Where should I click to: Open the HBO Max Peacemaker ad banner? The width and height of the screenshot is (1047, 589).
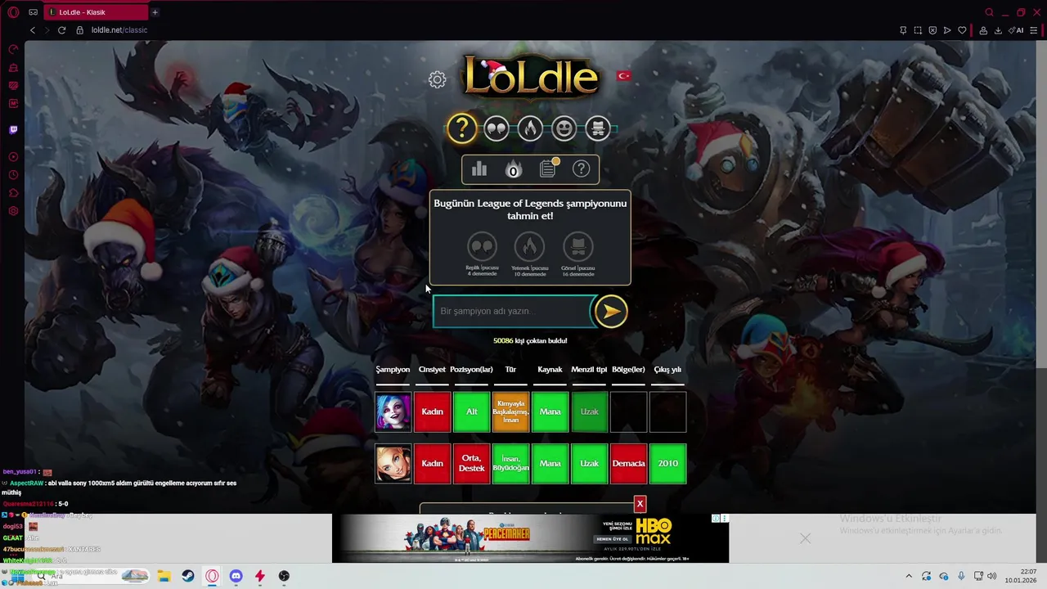coord(530,538)
